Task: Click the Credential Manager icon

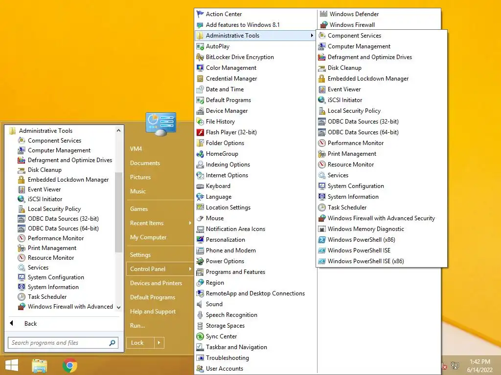Action: point(200,79)
